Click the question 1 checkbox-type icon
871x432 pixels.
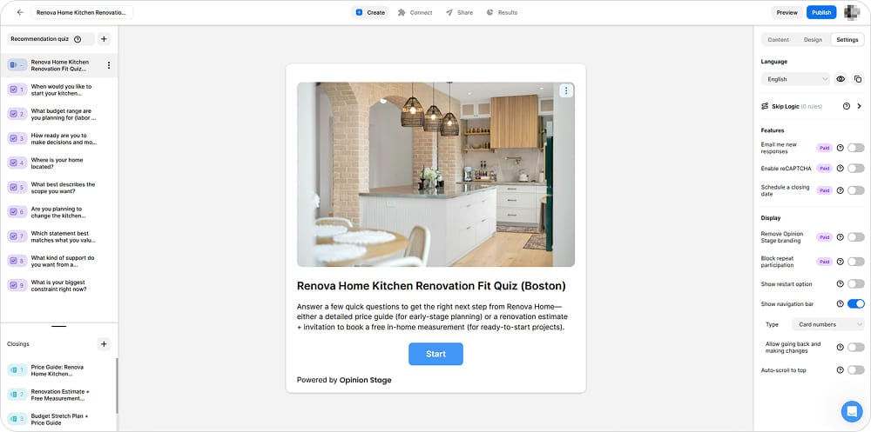click(17, 90)
